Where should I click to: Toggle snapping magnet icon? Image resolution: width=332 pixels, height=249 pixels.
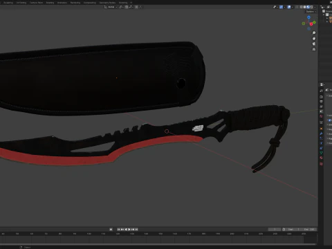pos(127,7)
